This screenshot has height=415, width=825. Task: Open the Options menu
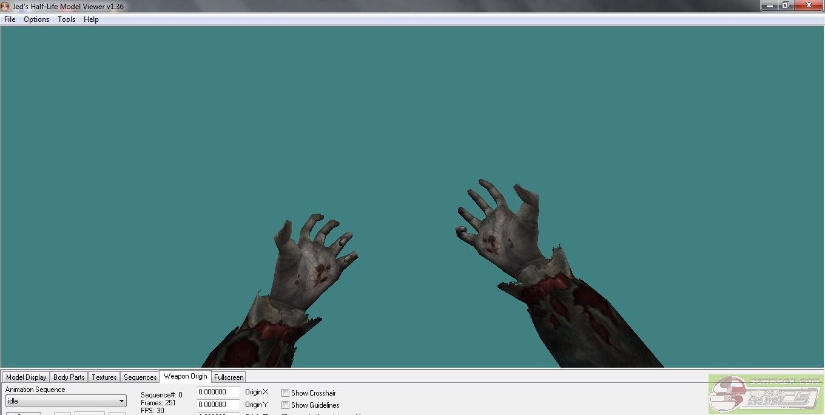36,19
